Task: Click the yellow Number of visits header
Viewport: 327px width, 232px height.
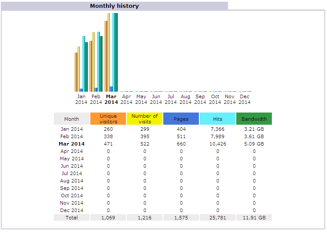Action: tap(145, 119)
